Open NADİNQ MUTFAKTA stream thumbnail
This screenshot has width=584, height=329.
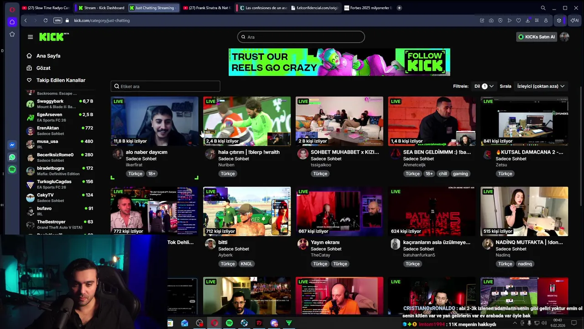[524, 211]
